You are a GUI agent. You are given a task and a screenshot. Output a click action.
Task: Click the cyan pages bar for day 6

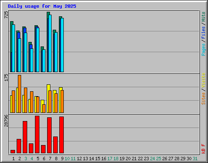click(x=44, y=61)
